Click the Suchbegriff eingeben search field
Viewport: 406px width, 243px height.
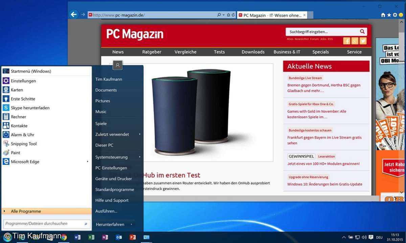(x=322, y=32)
